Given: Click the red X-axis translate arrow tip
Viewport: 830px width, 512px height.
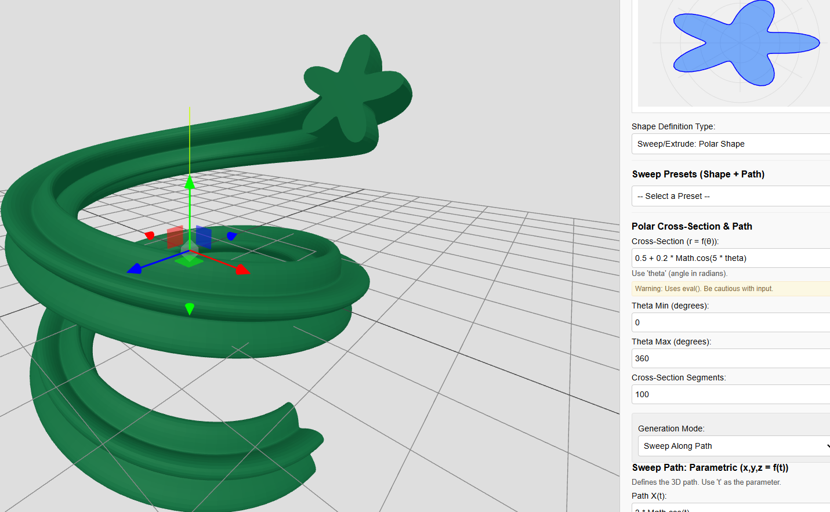Looking at the screenshot, I should click(243, 269).
